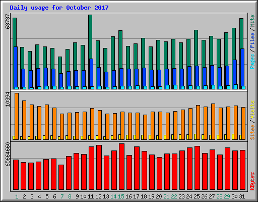Click day 22 on the x-axis
The width and height of the screenshot is (258, 202).
pos(174,196)
